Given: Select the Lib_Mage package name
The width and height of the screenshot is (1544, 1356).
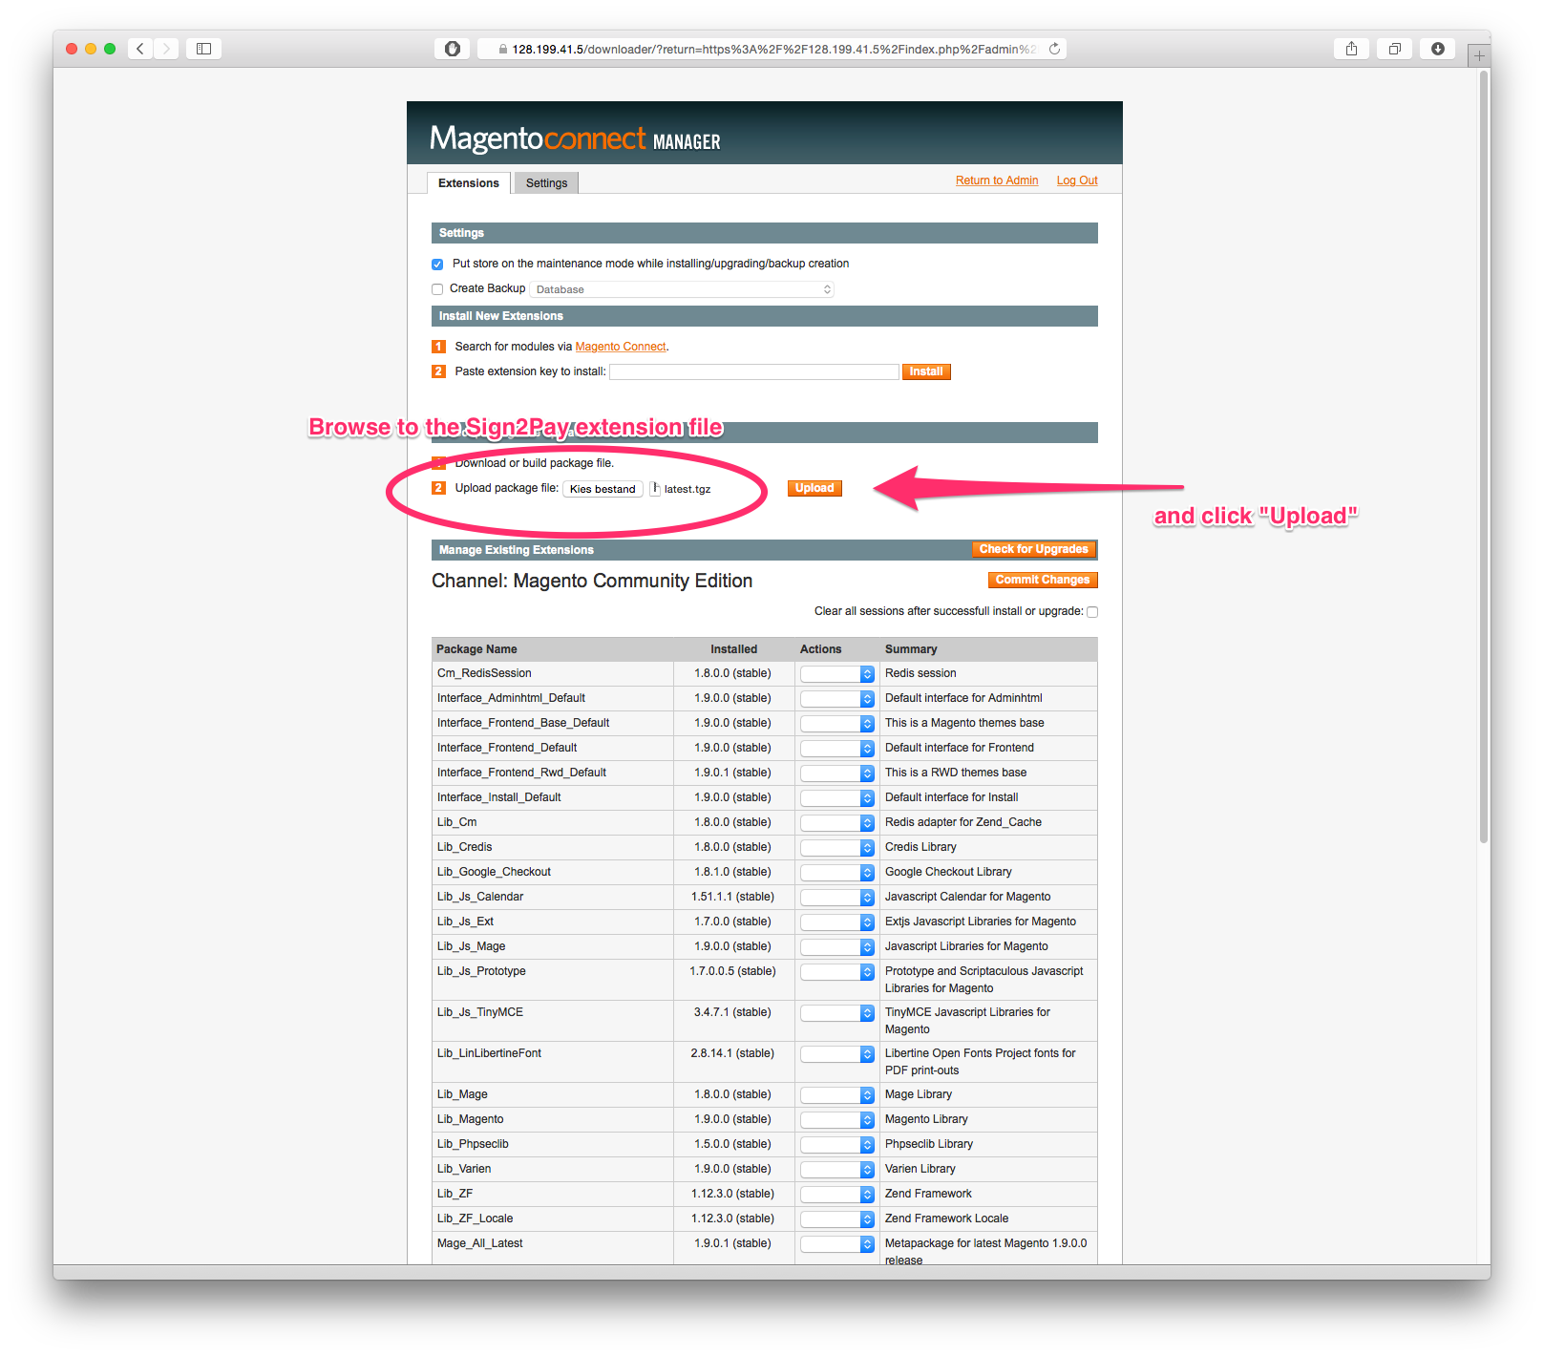Looking at the screenshot, I should (462, 1094).
